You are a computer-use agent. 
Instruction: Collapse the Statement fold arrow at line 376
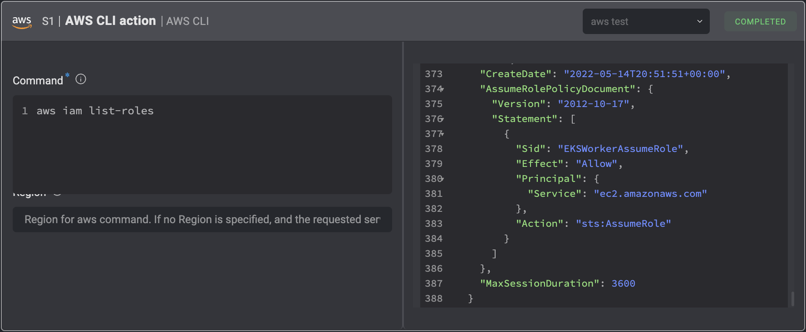(442, 119)
